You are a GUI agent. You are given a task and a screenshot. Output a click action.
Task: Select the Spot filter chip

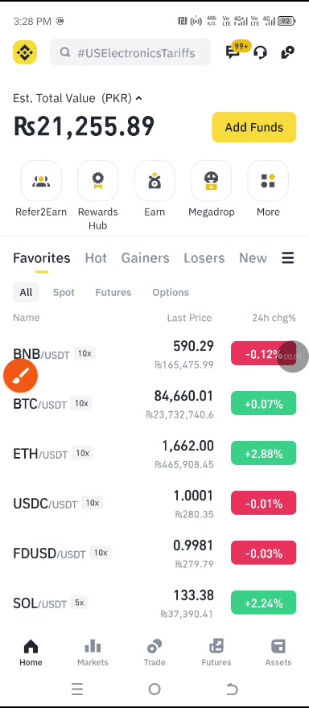tap(64, 292)
